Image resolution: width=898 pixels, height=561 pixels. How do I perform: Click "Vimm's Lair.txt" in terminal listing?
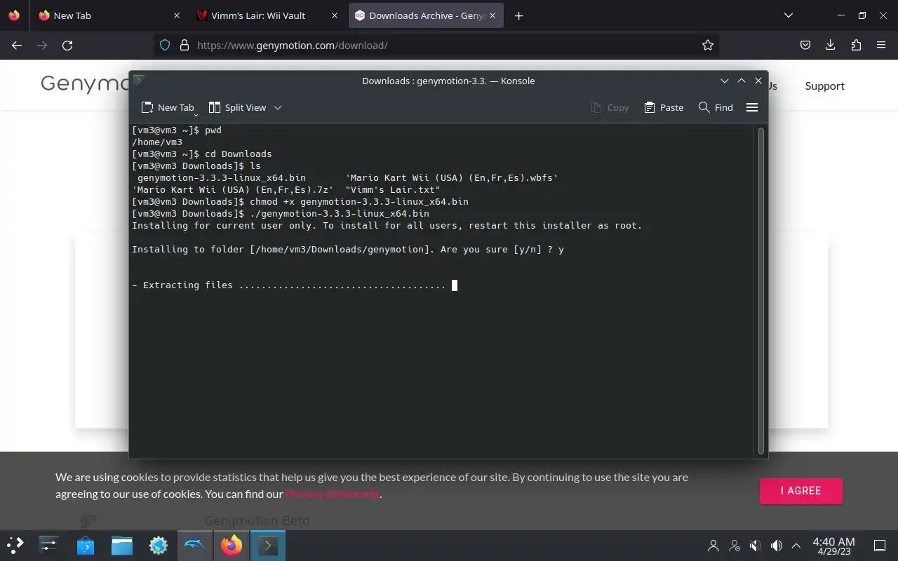coord(393,189)
